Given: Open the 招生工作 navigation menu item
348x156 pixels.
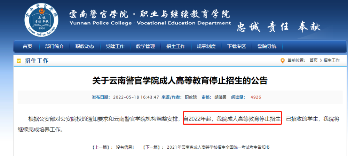Looking at the screenshot, I should coord(176,46).
